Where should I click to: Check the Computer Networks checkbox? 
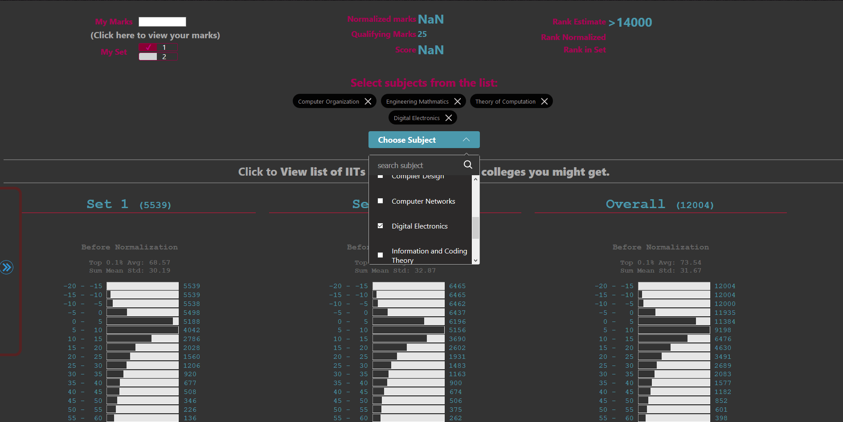click(380, 201)
